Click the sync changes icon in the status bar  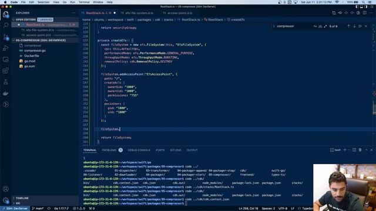pos(49,209)
